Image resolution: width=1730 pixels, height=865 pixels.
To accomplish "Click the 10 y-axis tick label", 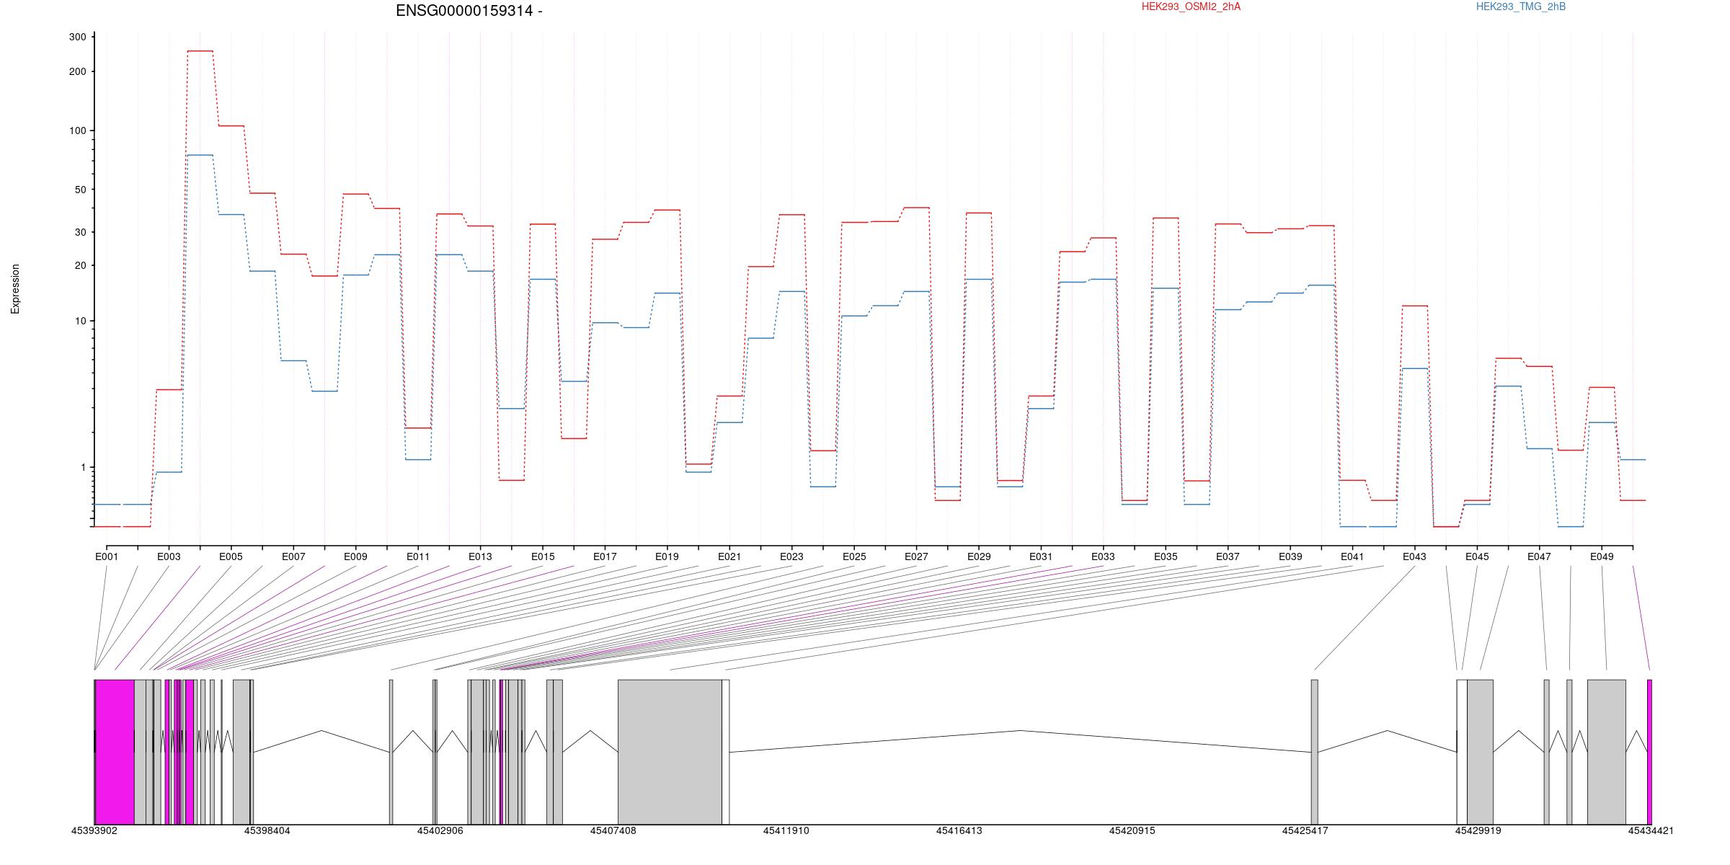I will [80, 321].
